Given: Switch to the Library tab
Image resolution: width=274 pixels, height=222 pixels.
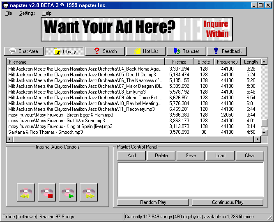Looking at the screenshot, I should tap(64, 51).
